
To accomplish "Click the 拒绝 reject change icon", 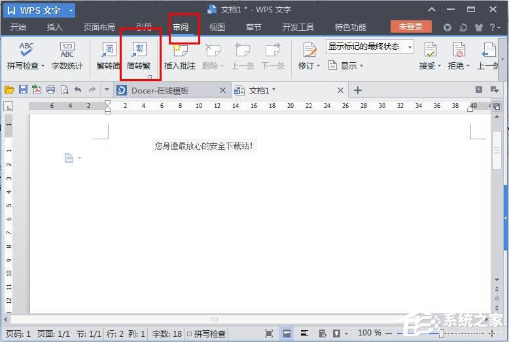I will [x=459, y=50].
